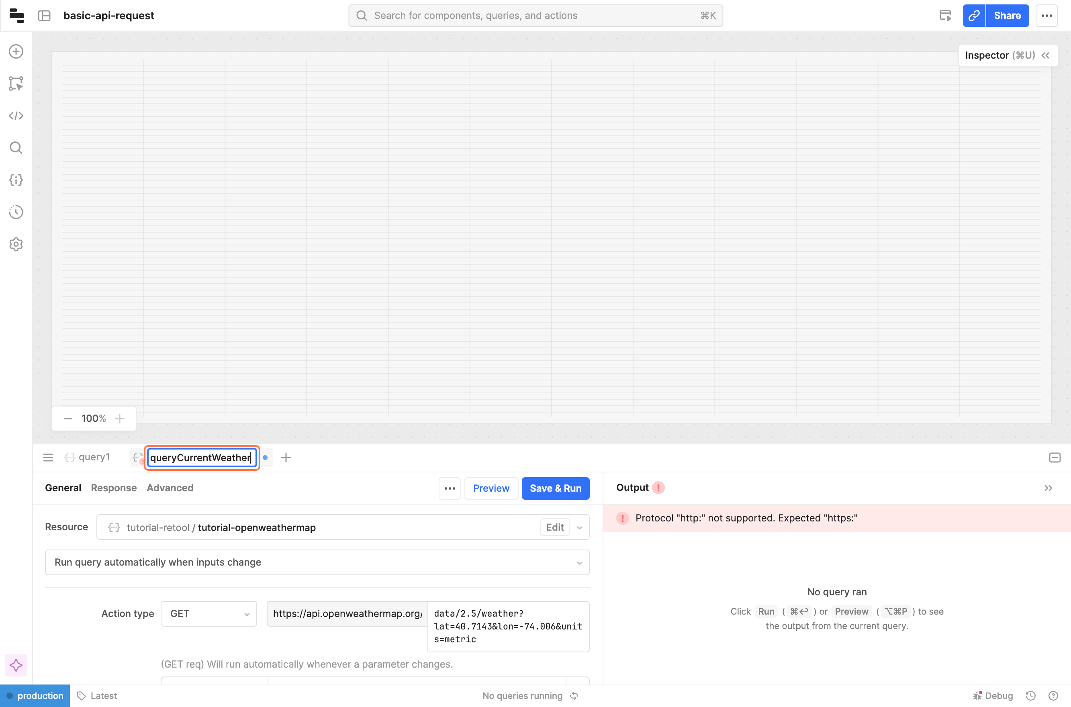Image resolution: width=1071 pixels, height=707 pixels.
Task: Click the component search field
Action: click(x=535, y=16)
